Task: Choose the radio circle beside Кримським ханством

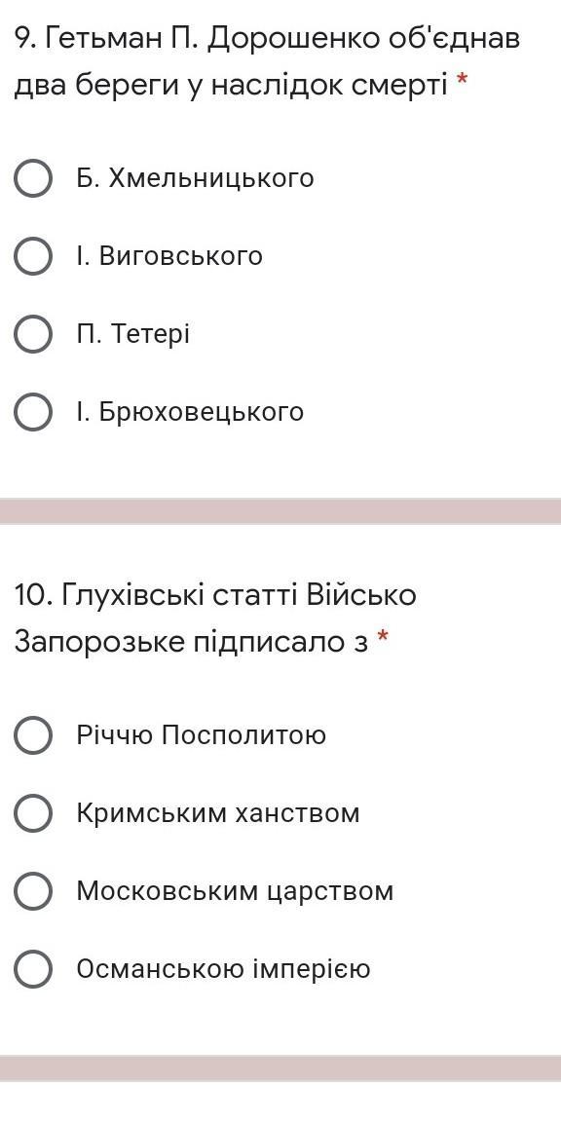Action: coord(33,813)
